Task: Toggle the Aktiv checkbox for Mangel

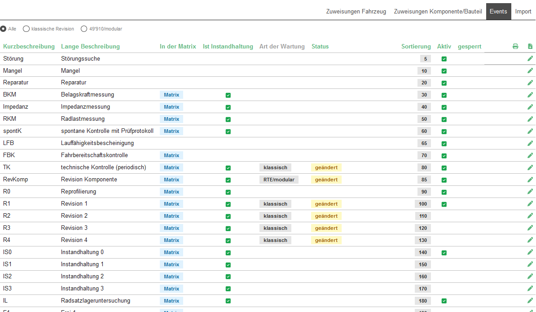Action: click(444, 71)
